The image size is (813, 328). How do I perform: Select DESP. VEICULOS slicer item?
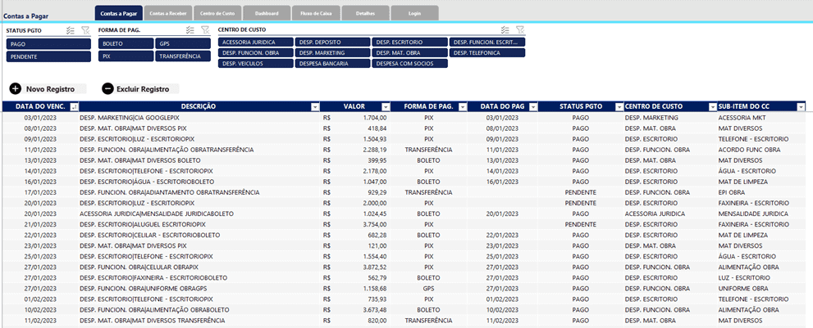pos(256,64)
